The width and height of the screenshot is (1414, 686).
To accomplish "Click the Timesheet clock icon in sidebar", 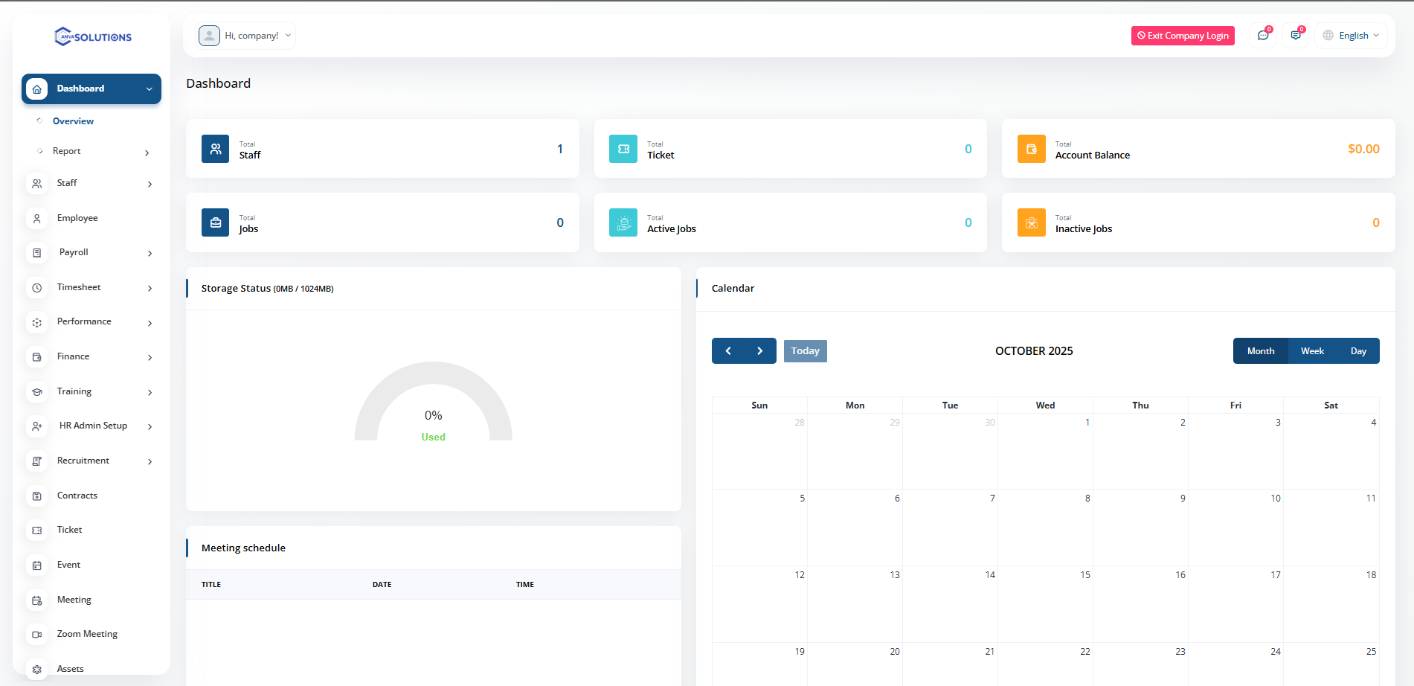I will tap(37, 288).
